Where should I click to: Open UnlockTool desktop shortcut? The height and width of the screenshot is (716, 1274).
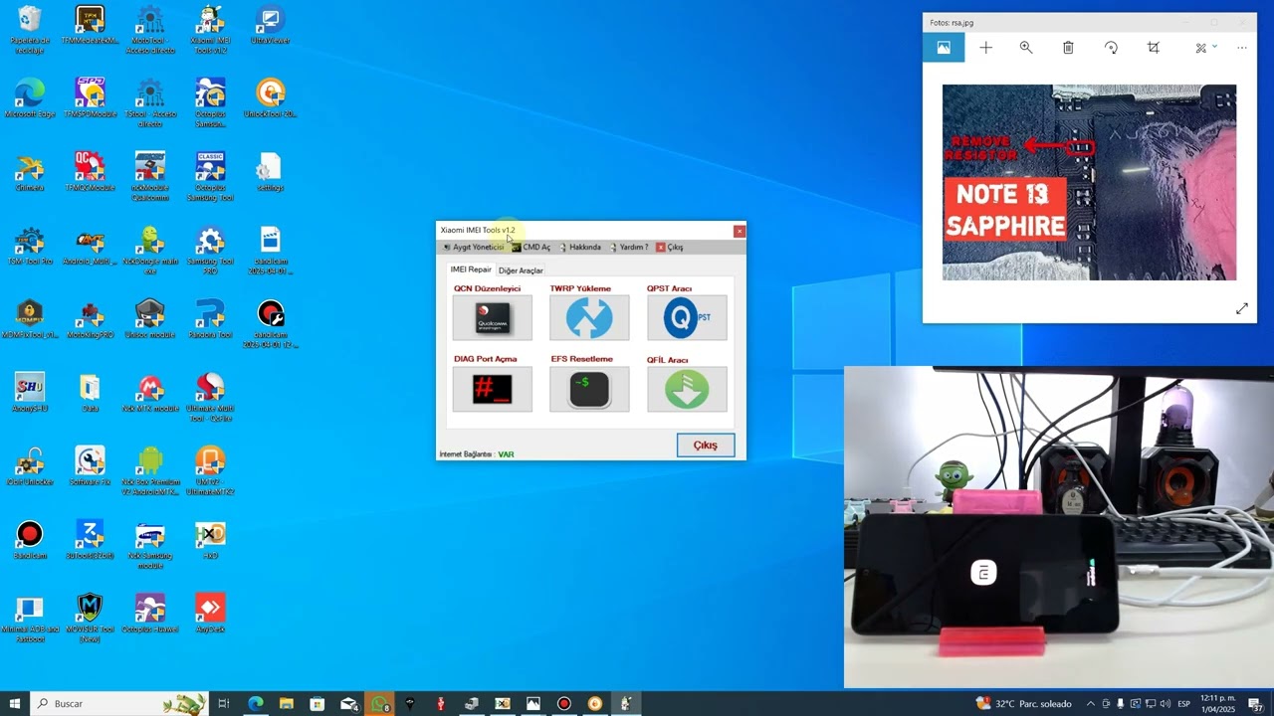tap(270, 98)
